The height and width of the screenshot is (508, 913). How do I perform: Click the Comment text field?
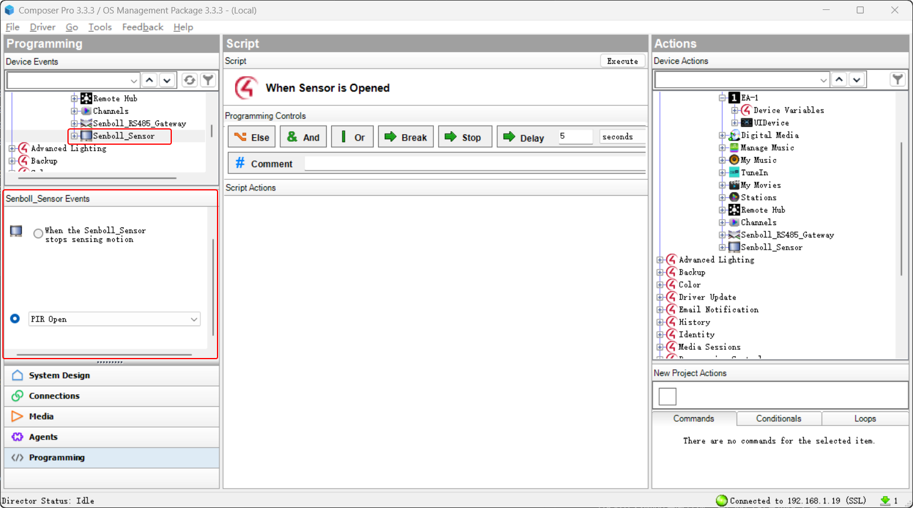click(475, 163)
